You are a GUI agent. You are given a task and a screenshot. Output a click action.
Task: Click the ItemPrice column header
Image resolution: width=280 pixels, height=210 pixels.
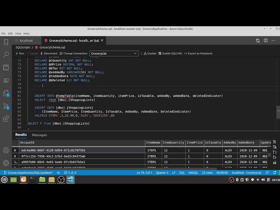coord(195,143)
